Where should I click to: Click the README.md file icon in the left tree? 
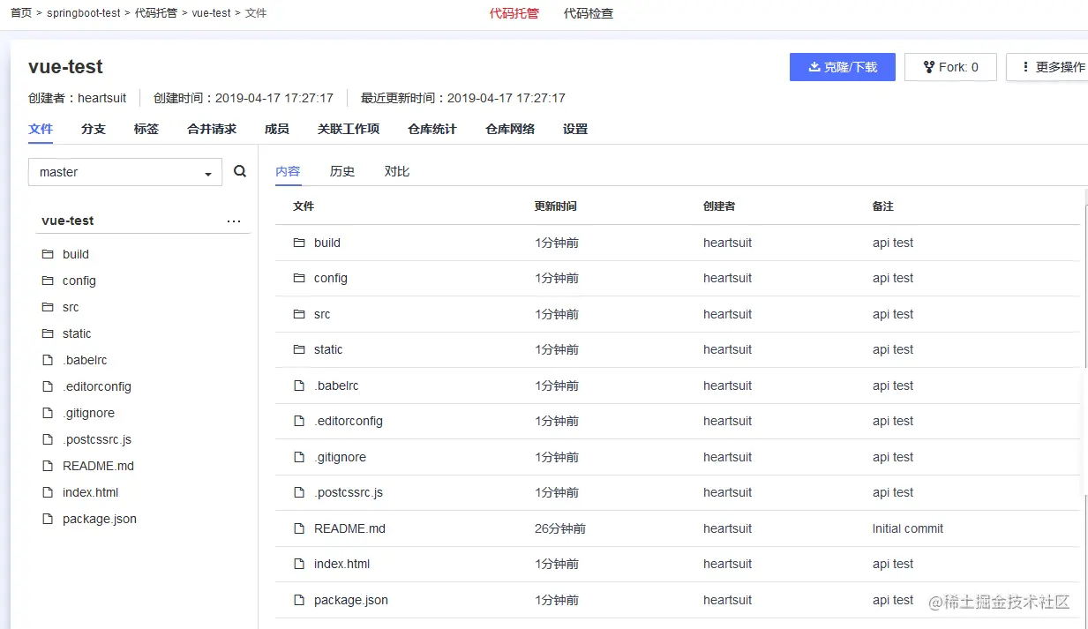48,466
